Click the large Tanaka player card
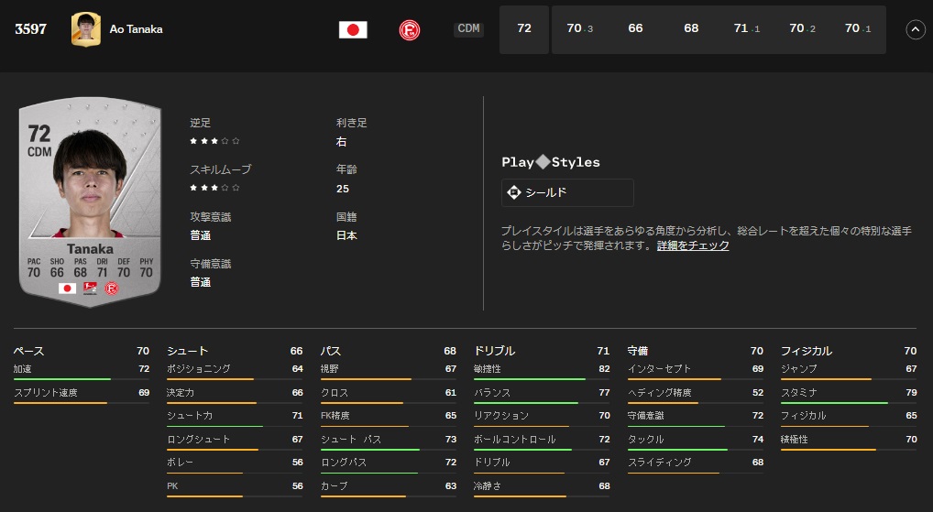 pos(89,196)
